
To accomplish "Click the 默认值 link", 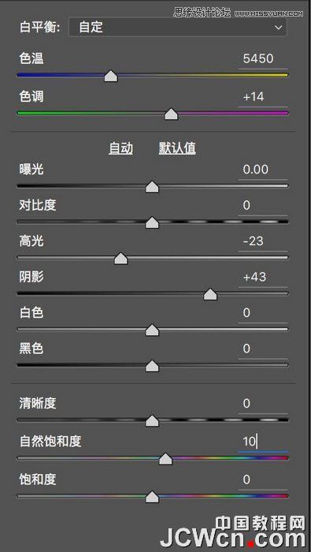I will 177,149.
